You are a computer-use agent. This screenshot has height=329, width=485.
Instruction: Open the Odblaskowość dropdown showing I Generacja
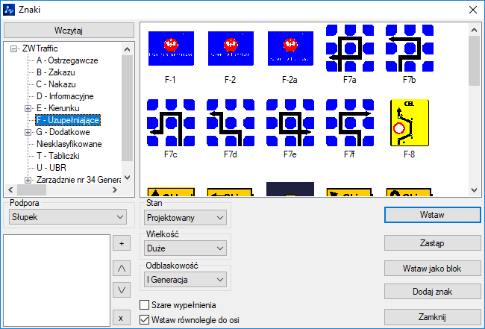[184, 280]
